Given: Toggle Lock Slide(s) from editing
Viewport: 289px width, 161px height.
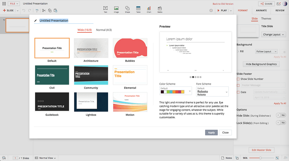Looking at the screenshot, I should pyautogui.click(x=281, y=123).
